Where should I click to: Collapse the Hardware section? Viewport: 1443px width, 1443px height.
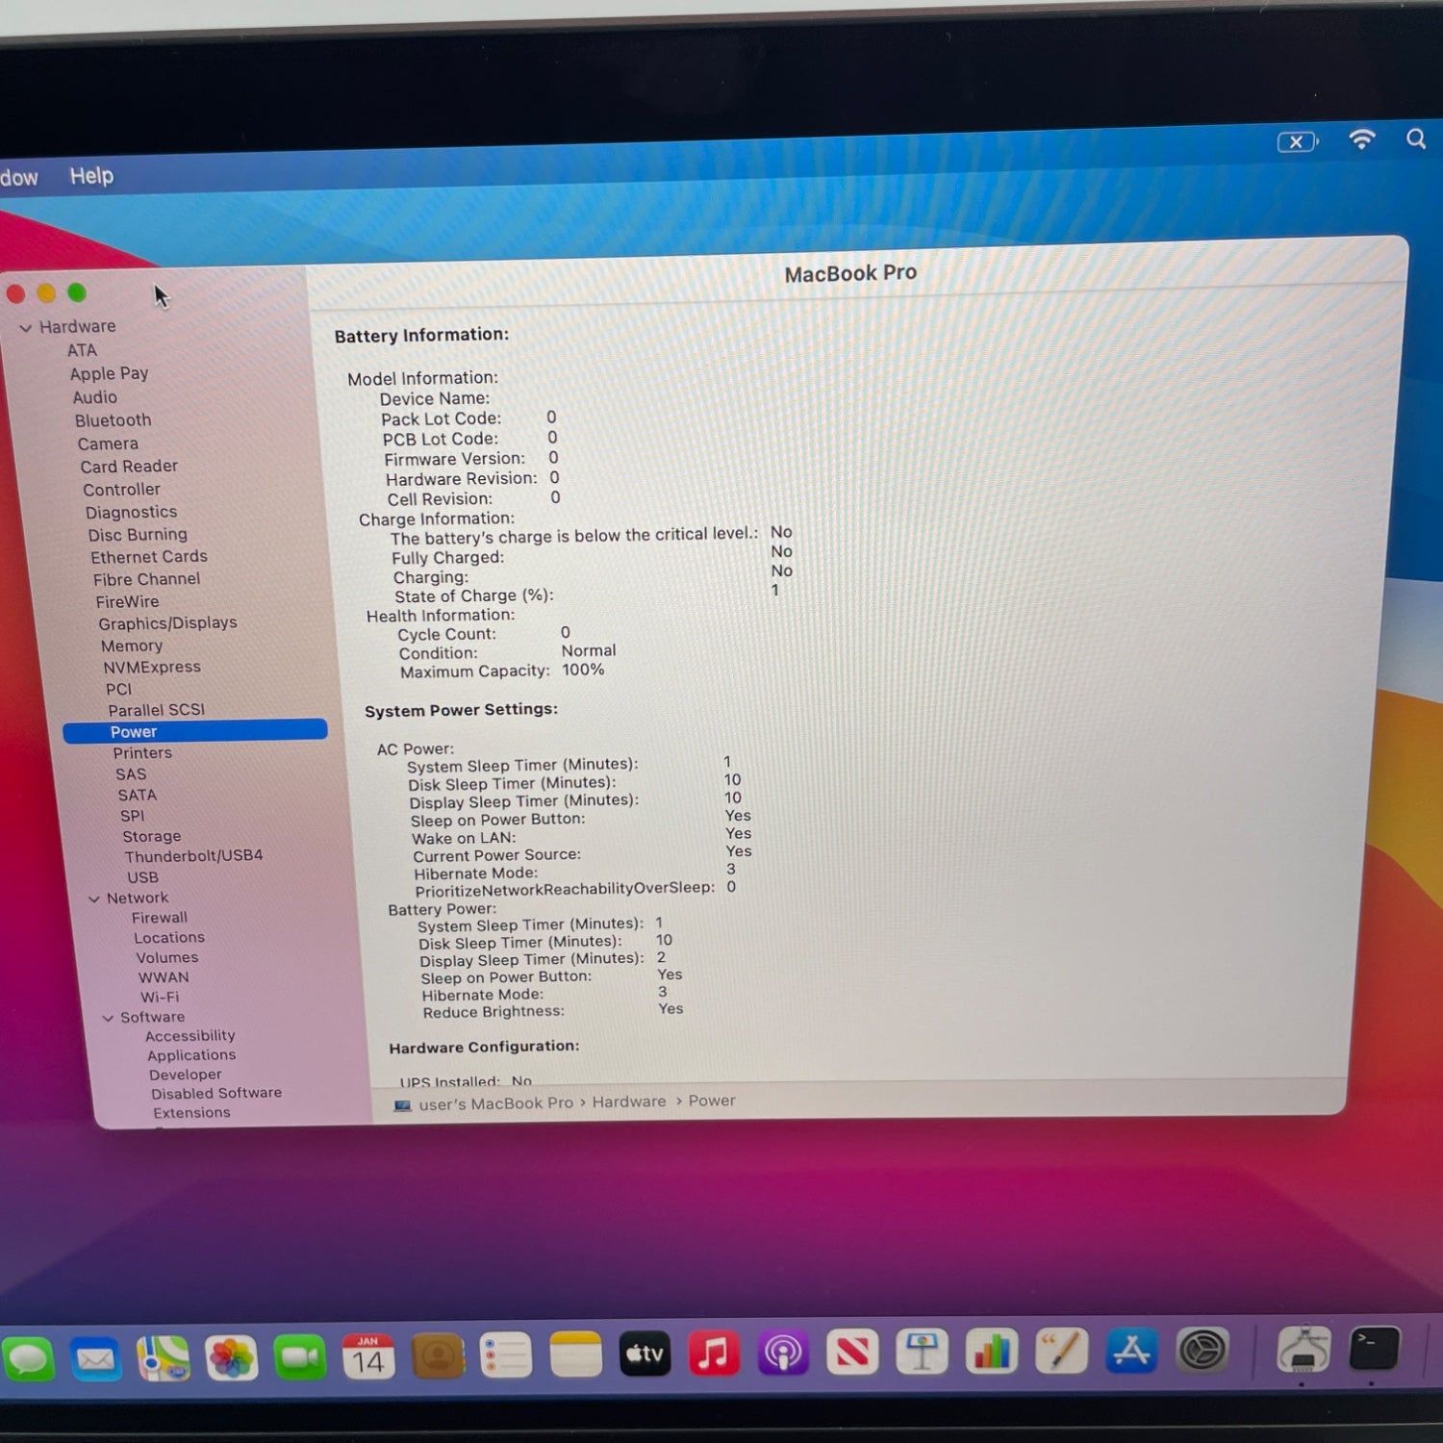pos(26,328)
